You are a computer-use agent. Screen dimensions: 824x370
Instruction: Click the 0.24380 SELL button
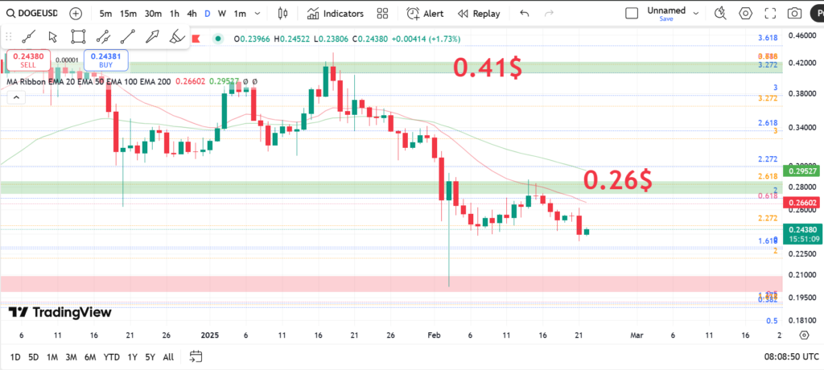coord(28,60)
